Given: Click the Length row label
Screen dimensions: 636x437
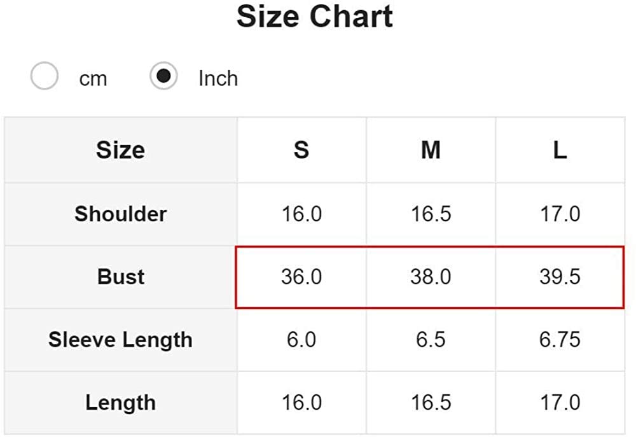Looking at the screenshot, I should [120, 403].
